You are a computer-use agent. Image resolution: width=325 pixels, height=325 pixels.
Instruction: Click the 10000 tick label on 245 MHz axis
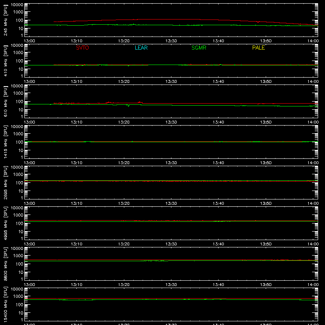[x=17, y=4]
